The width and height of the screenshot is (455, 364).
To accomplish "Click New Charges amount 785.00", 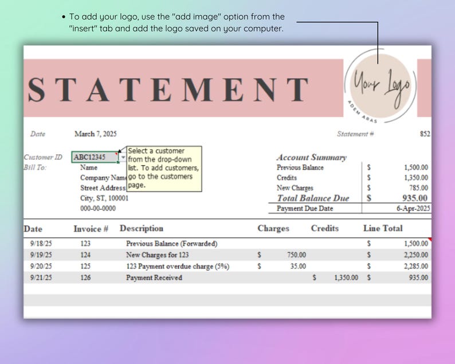I will [419, 187].
